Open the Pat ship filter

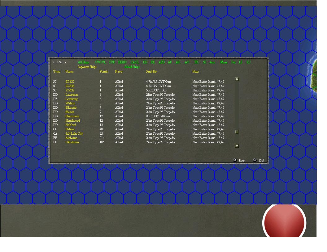pyautogui.click(x=233, y=62)
